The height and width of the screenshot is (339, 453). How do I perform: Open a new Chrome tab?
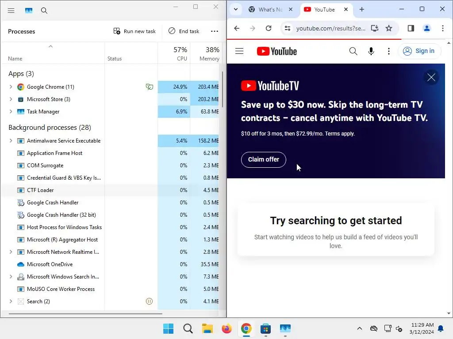pyautogui.click(x=362, y=10)
